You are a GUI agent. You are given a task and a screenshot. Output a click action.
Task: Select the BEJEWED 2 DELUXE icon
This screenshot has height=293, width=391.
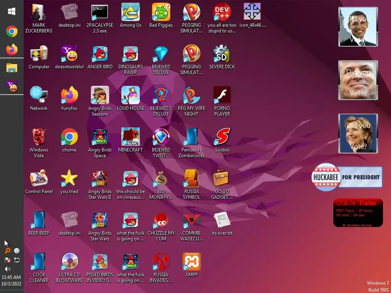(161, 101)
